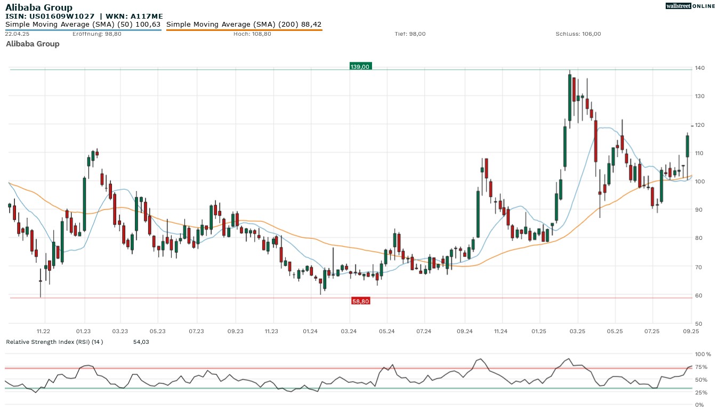Image resolution: width=719 pixels, height=419 pixels.
Task: Click the wallstreet ONLINE logo
Action: coord(690,6)
